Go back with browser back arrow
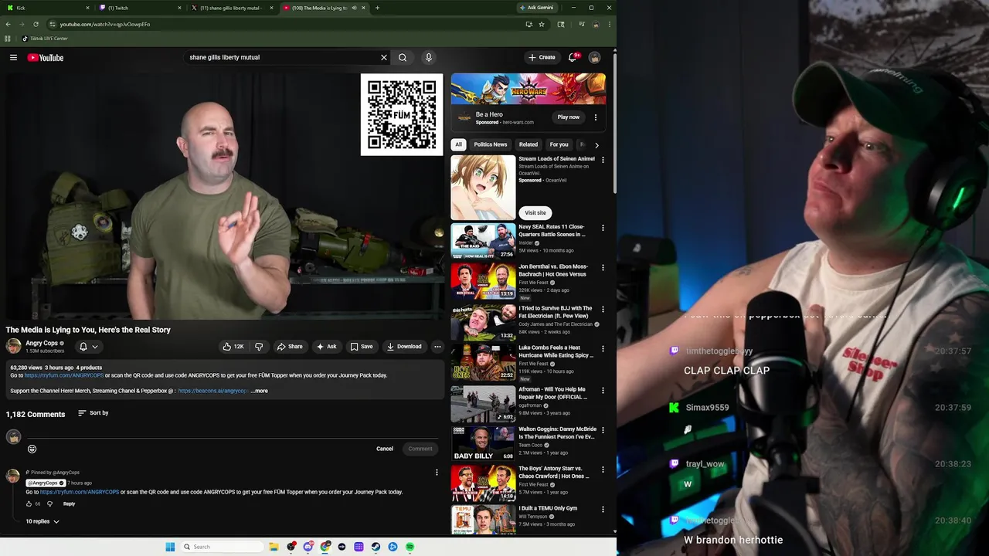 pyautogui.click(x=8, y=24)
